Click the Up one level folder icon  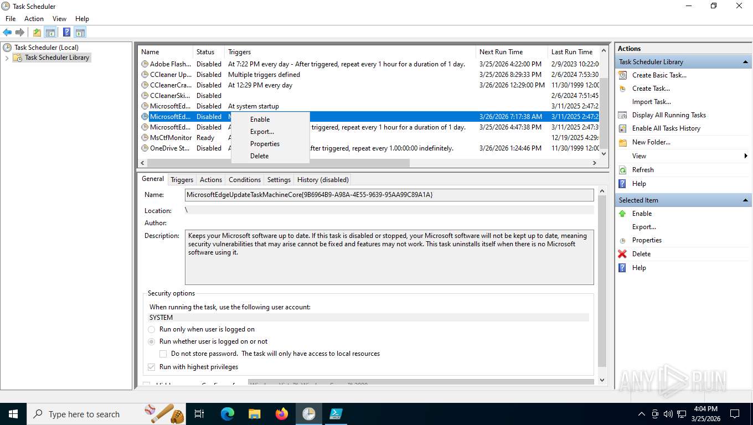click(x=37, y=32)
